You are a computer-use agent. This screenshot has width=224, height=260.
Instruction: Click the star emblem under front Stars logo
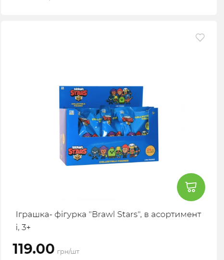(x=77, y=157)
